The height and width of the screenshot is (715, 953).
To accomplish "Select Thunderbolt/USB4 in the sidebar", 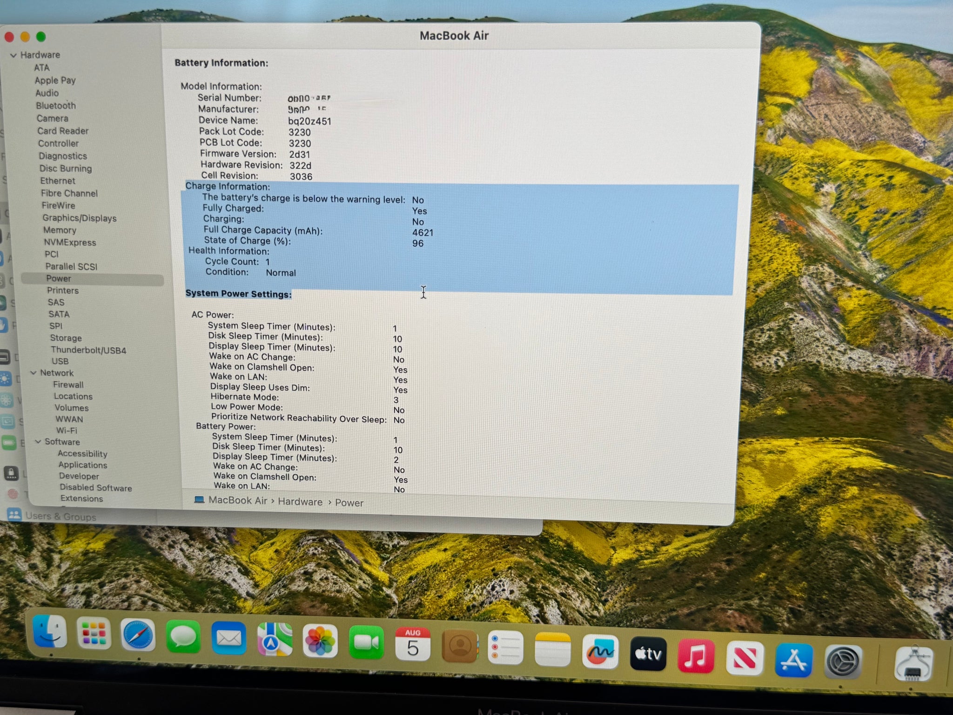I will point(88,350).
